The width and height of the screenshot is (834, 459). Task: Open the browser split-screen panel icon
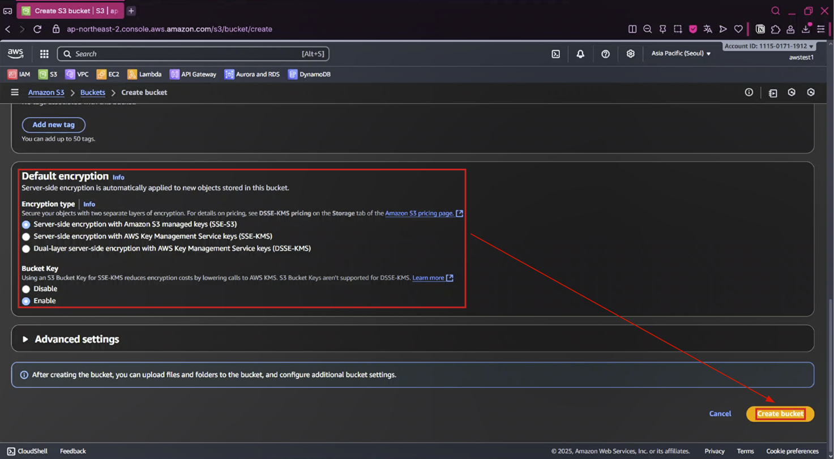[x=632, y=29]
